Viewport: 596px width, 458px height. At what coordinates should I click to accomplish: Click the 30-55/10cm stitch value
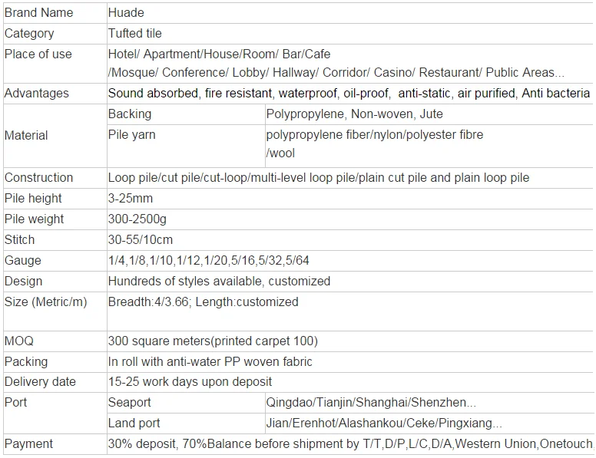click(x=141, y=240)
